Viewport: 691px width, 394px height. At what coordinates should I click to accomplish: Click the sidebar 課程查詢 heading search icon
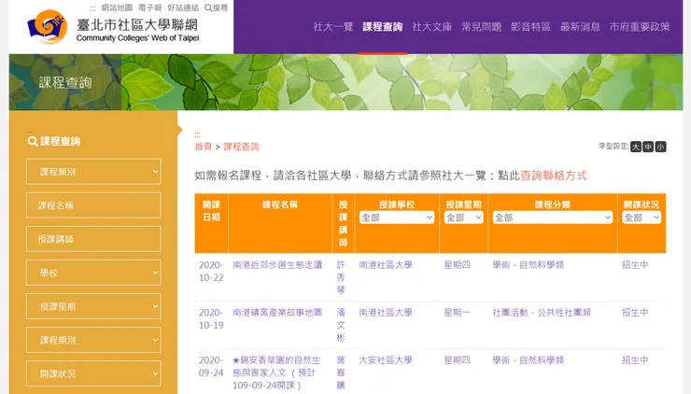pyautogui.click(x=32, y=142)
